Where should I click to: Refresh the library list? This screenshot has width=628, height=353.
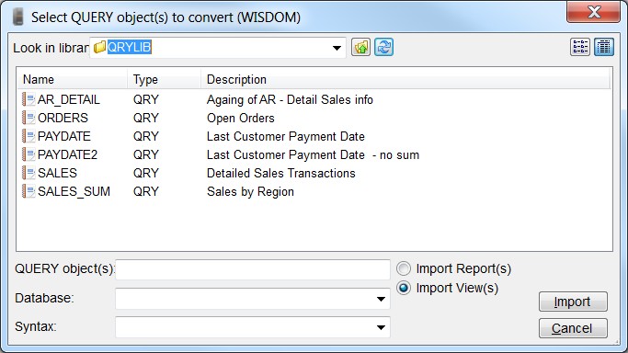pos(383,48)
